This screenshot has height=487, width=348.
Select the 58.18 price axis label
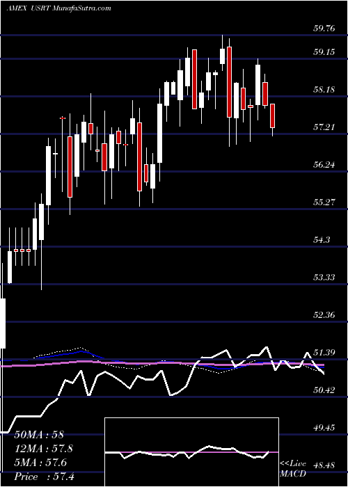point(324,90)
